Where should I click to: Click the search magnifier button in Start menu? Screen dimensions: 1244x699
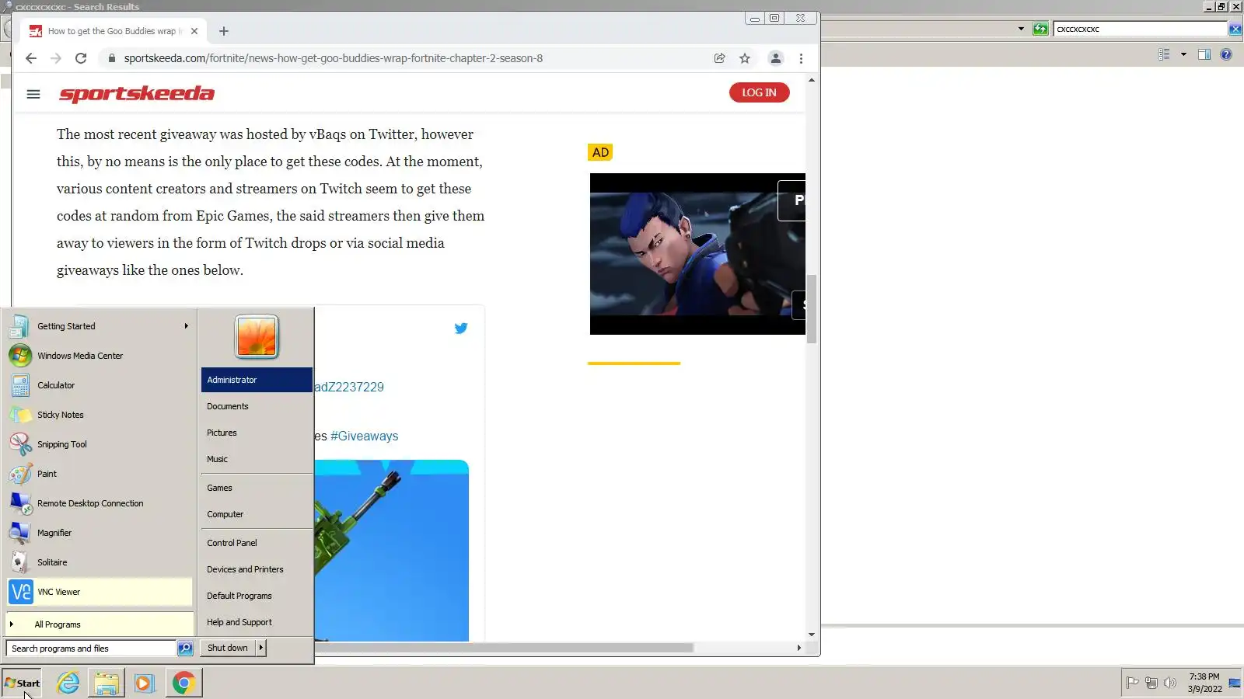click(x=185, y=649)
